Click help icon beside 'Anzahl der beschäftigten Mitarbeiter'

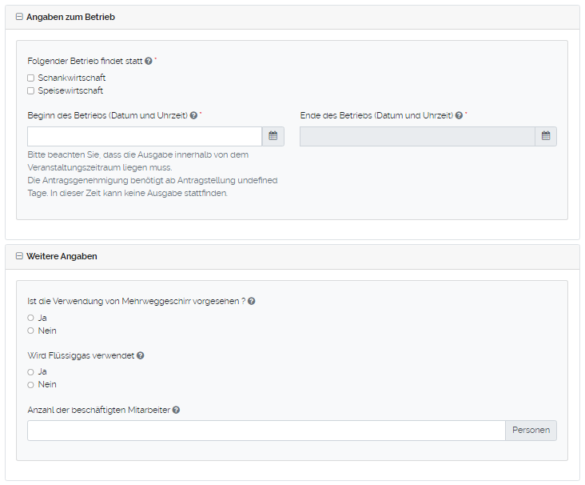pyautogui.click(x=176, y=410)
